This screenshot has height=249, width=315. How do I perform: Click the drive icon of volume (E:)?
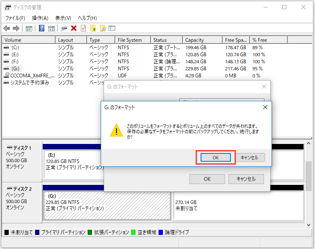(7, 55)
